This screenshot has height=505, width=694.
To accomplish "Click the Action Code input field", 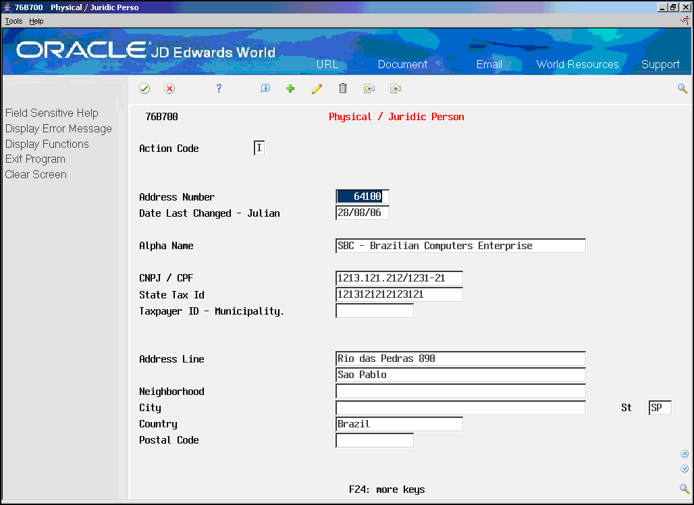I will pos(259,148).
